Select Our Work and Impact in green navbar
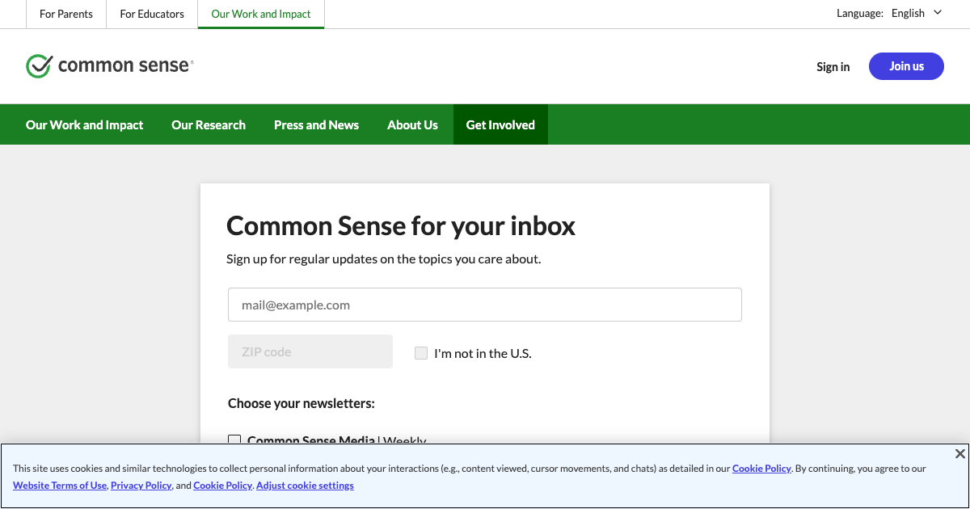This screenshot has width=970, height=509. pyautogui.click(x=84, y=124)
